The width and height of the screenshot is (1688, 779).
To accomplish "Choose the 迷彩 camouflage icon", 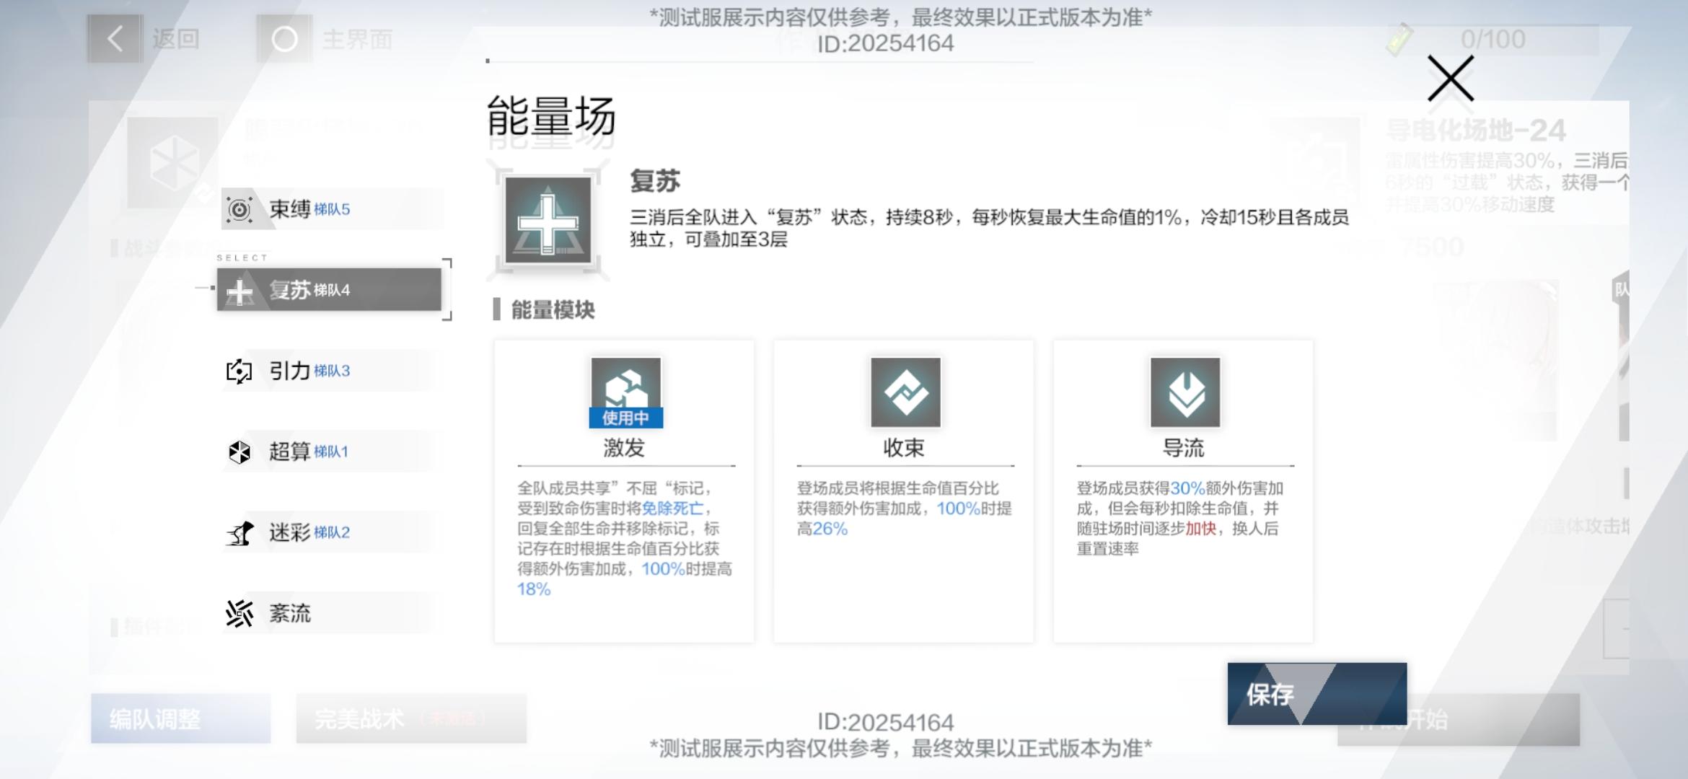I will (x=239, y=533).
